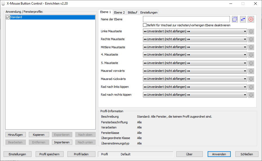Toggle the Standard profile checkbox
262x161 pixels.
[x=8, y=17]
